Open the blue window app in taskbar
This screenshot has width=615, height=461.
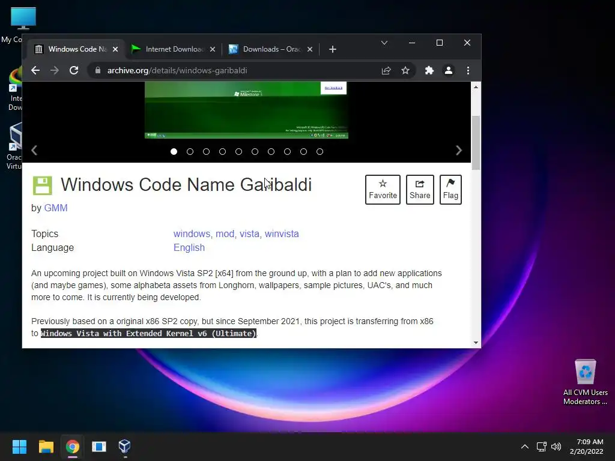click(99, 447)
